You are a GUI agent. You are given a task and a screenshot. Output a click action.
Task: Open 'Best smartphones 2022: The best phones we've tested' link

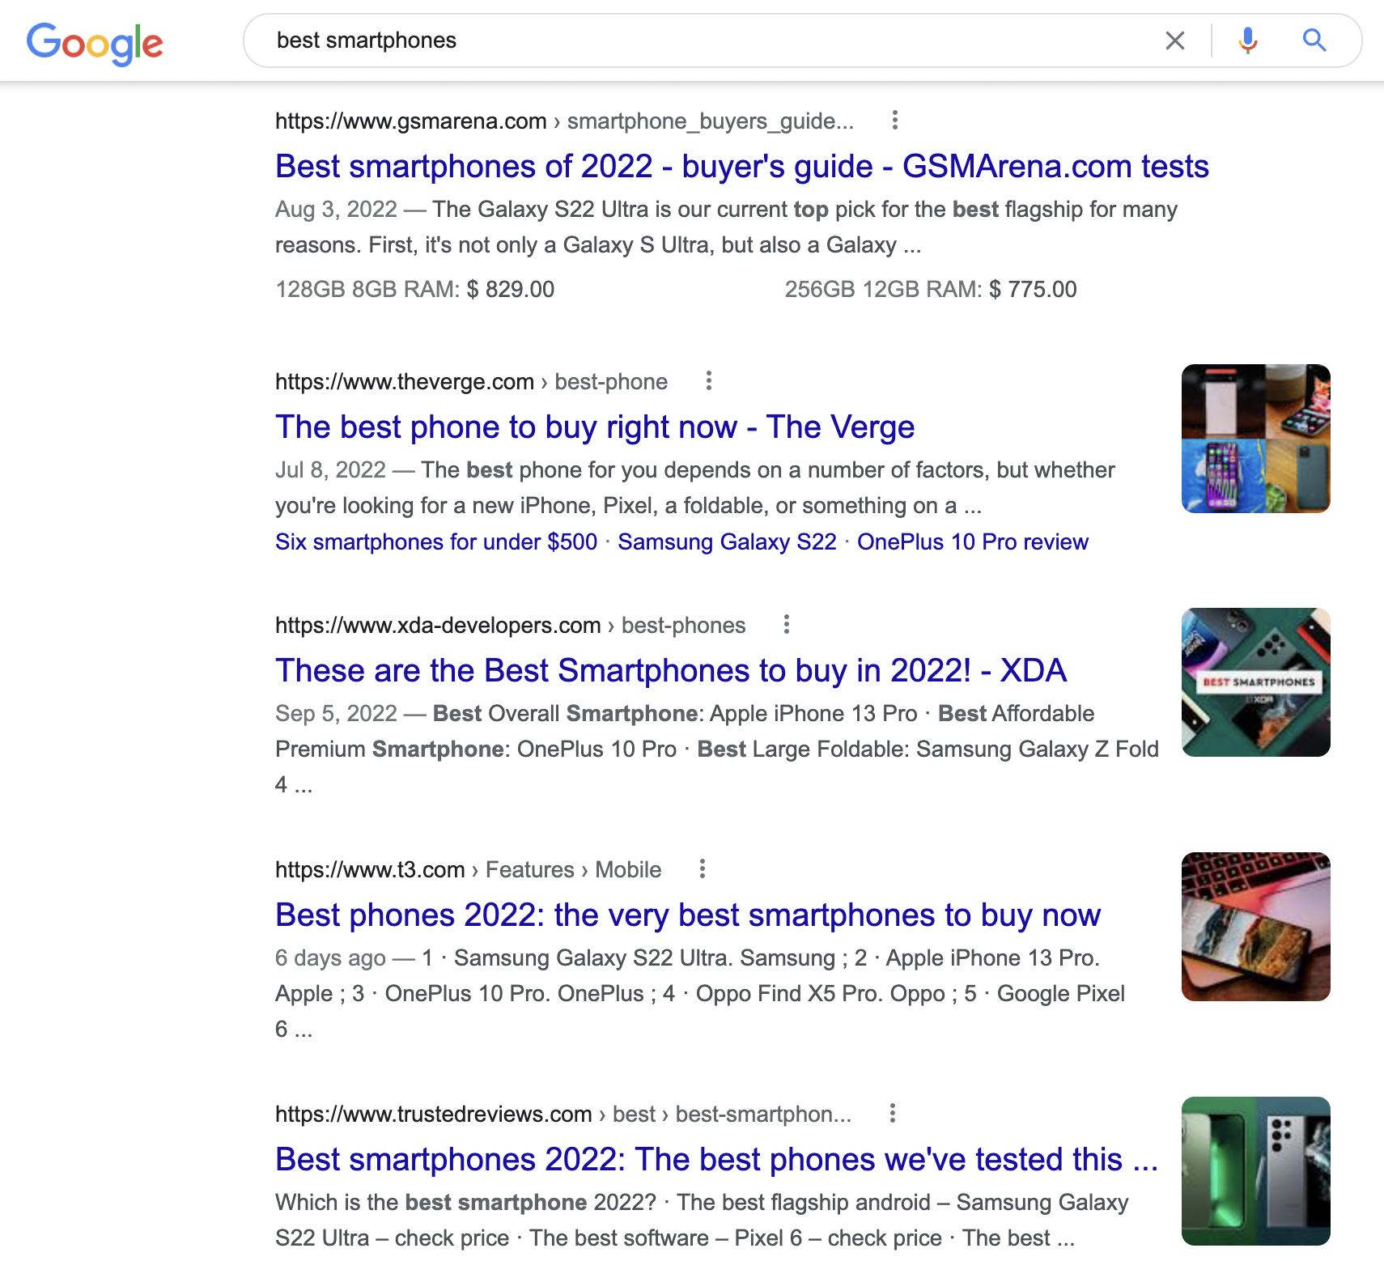coord(717,1160)
